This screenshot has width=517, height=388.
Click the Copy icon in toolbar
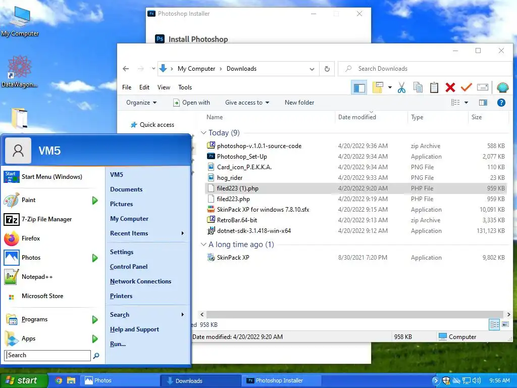pos(418,87)
